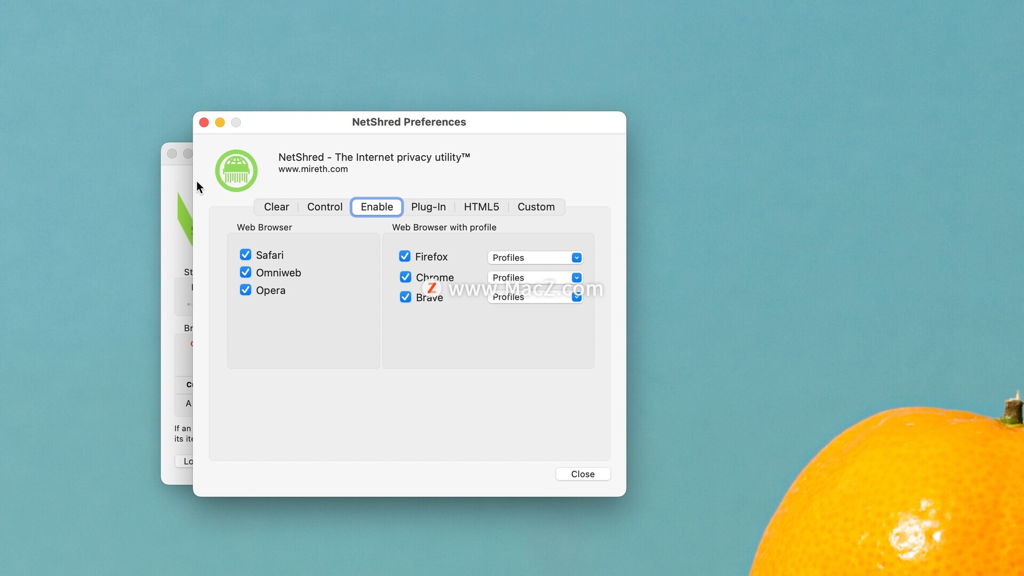The image size is (1024, 576).
Task: Click the NetShred green shredder logo
Action: 236,171
